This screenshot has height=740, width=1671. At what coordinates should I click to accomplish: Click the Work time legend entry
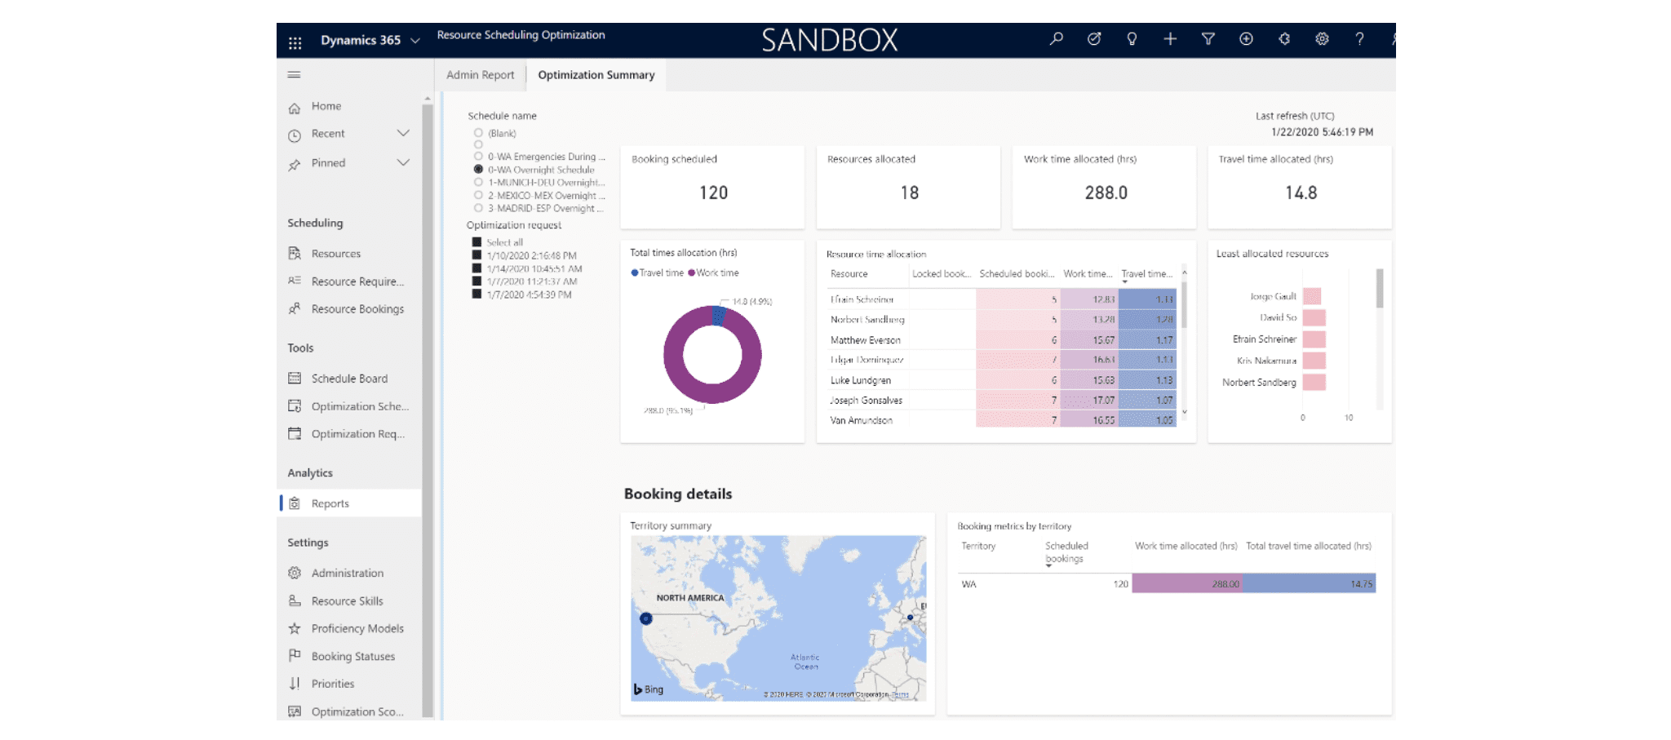pos(713,273)
